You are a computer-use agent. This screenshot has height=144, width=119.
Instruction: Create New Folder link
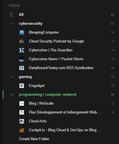[x=34, y=139]
